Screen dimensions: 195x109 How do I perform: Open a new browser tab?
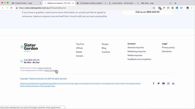tap(175, 3)
